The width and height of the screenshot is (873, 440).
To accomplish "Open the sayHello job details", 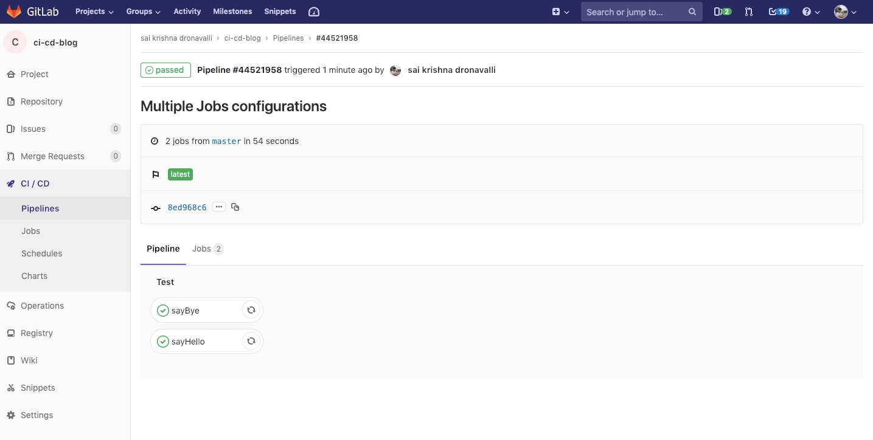I will (188, 342).
